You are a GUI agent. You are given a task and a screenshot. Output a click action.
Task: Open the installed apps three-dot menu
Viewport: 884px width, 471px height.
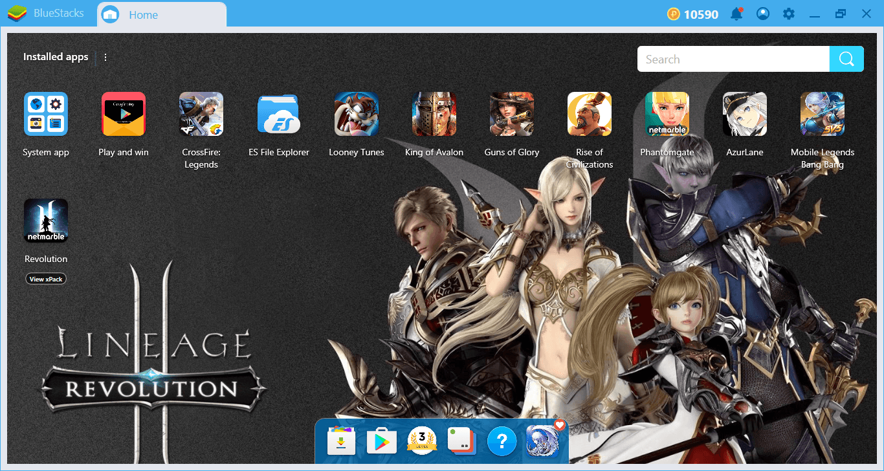click(x=105, y=57)
